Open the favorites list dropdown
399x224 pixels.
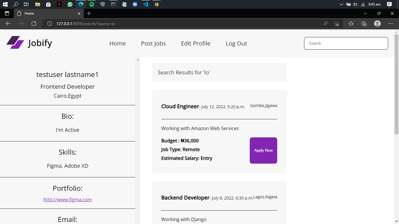(351, 24)
